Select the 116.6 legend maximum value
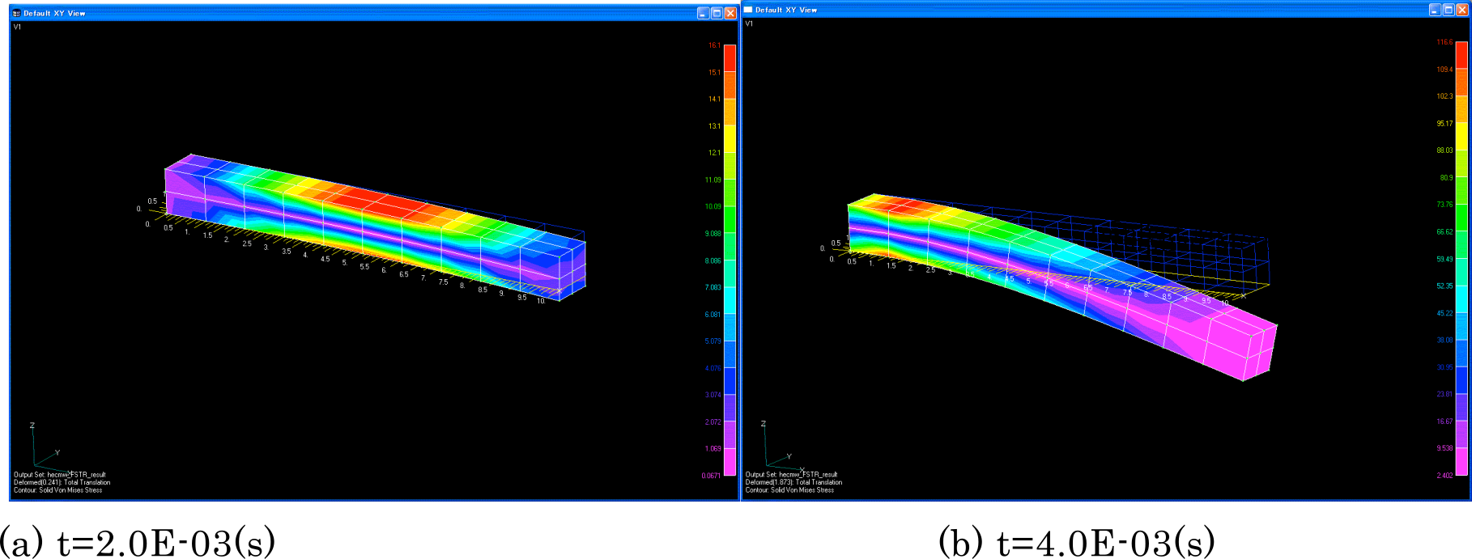Viewport: 1472px width, 559px height. click(x=1444, y=42)
